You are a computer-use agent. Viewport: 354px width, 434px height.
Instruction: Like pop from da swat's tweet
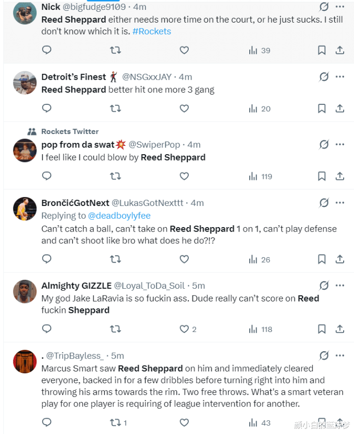click(184, 176)
